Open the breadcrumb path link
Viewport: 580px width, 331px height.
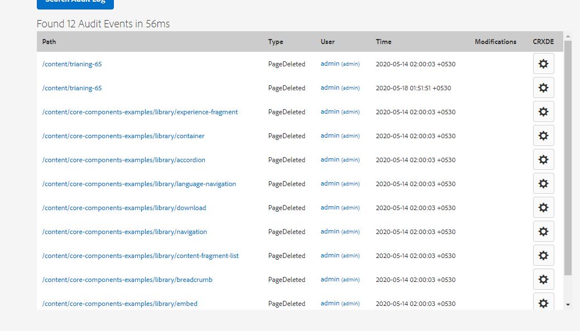(x=127, y=279)
